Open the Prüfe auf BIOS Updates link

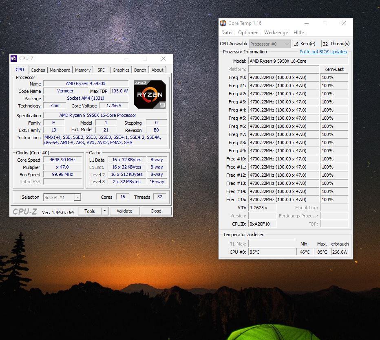coord(323,52)
